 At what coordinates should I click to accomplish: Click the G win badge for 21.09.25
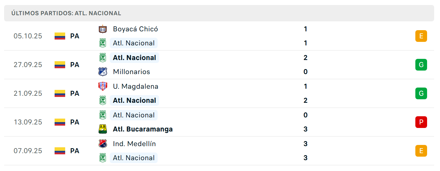[x=421, y=93]
